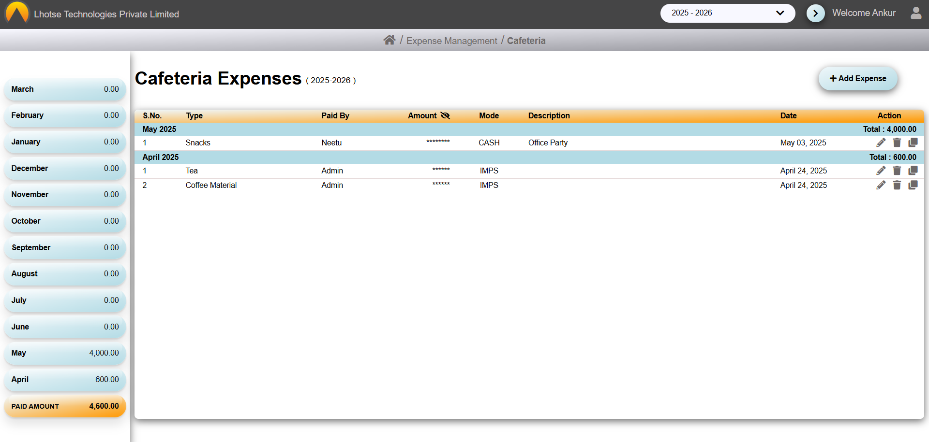
Task: Click the April 2025 group header
Action: [161, 157]
